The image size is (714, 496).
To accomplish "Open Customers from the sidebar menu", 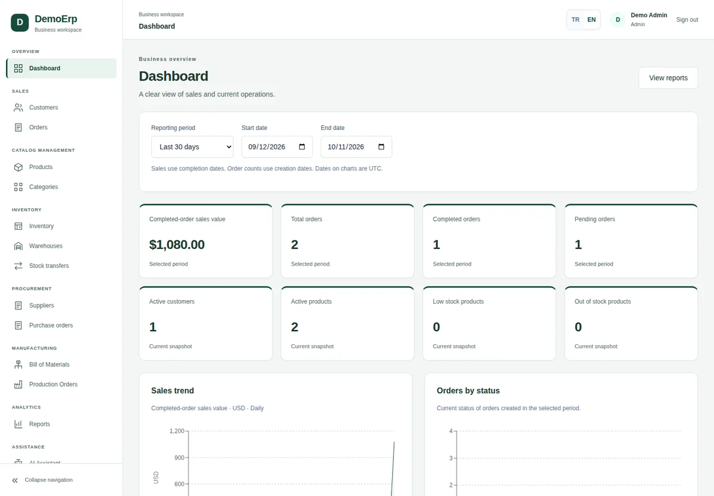I will [61, 108].
